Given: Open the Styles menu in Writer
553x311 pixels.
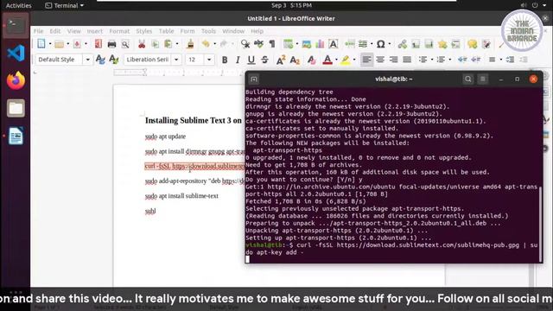Looking at the screenshot, I should point(144,31).
